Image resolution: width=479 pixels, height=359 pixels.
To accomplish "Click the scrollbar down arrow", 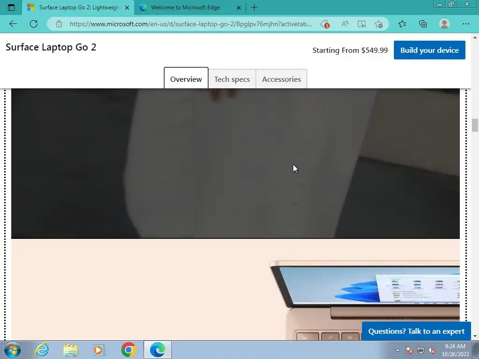I will [x=475, y=336].
